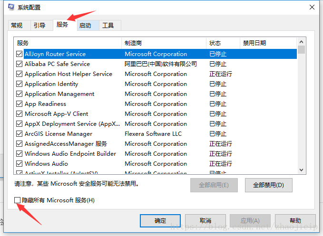Toggle Application Host Helper Service checkbox
This screenshot has height=236, width=323.
point(19,74)
